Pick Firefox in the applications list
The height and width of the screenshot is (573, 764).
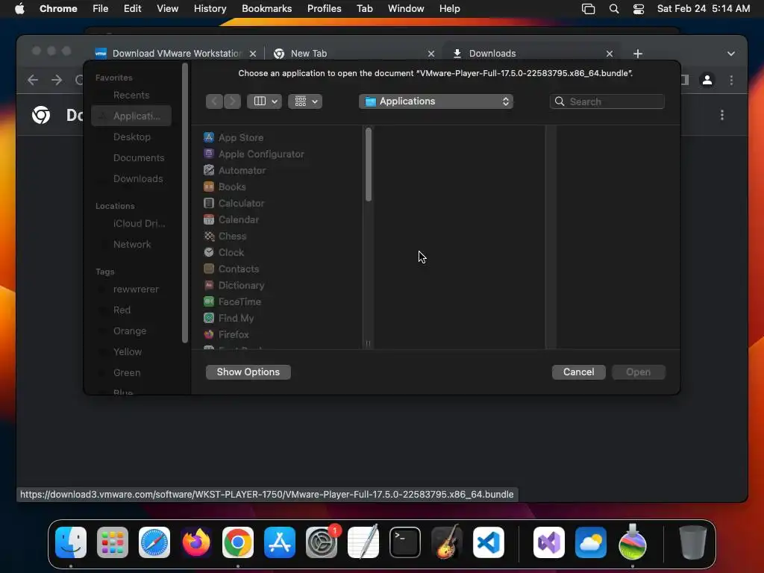coord(226,334)
